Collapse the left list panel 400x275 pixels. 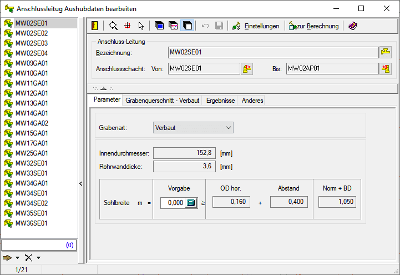point(80,183)
